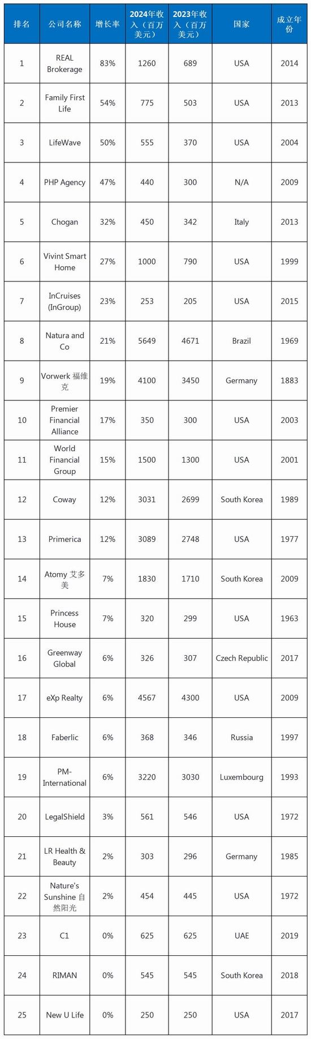Screen dimensions: 311x1039
Task: Select eXp Realty's 4567 revenue cell
Action: (147, 698)
